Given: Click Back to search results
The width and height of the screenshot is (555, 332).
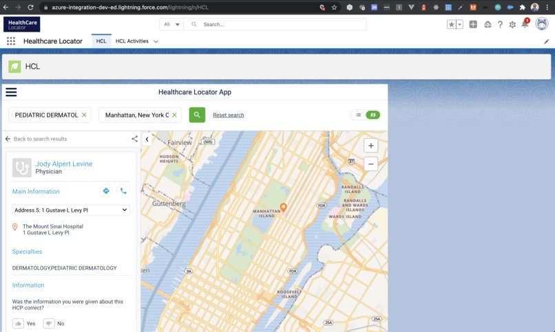Looking at the screenshot, I should tap(36, 139).
